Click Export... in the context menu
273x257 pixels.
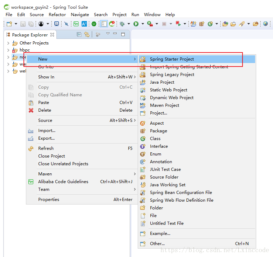tap(82, 138)
